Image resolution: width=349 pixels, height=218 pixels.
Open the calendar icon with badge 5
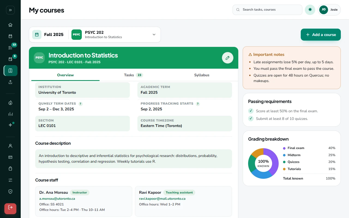click(10, 59)
